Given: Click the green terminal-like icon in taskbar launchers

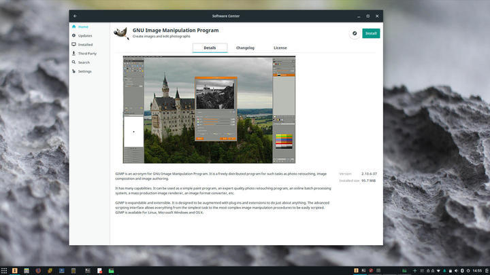Looking at the screenshot, I should pyautogui.click(x=111, y=271).
